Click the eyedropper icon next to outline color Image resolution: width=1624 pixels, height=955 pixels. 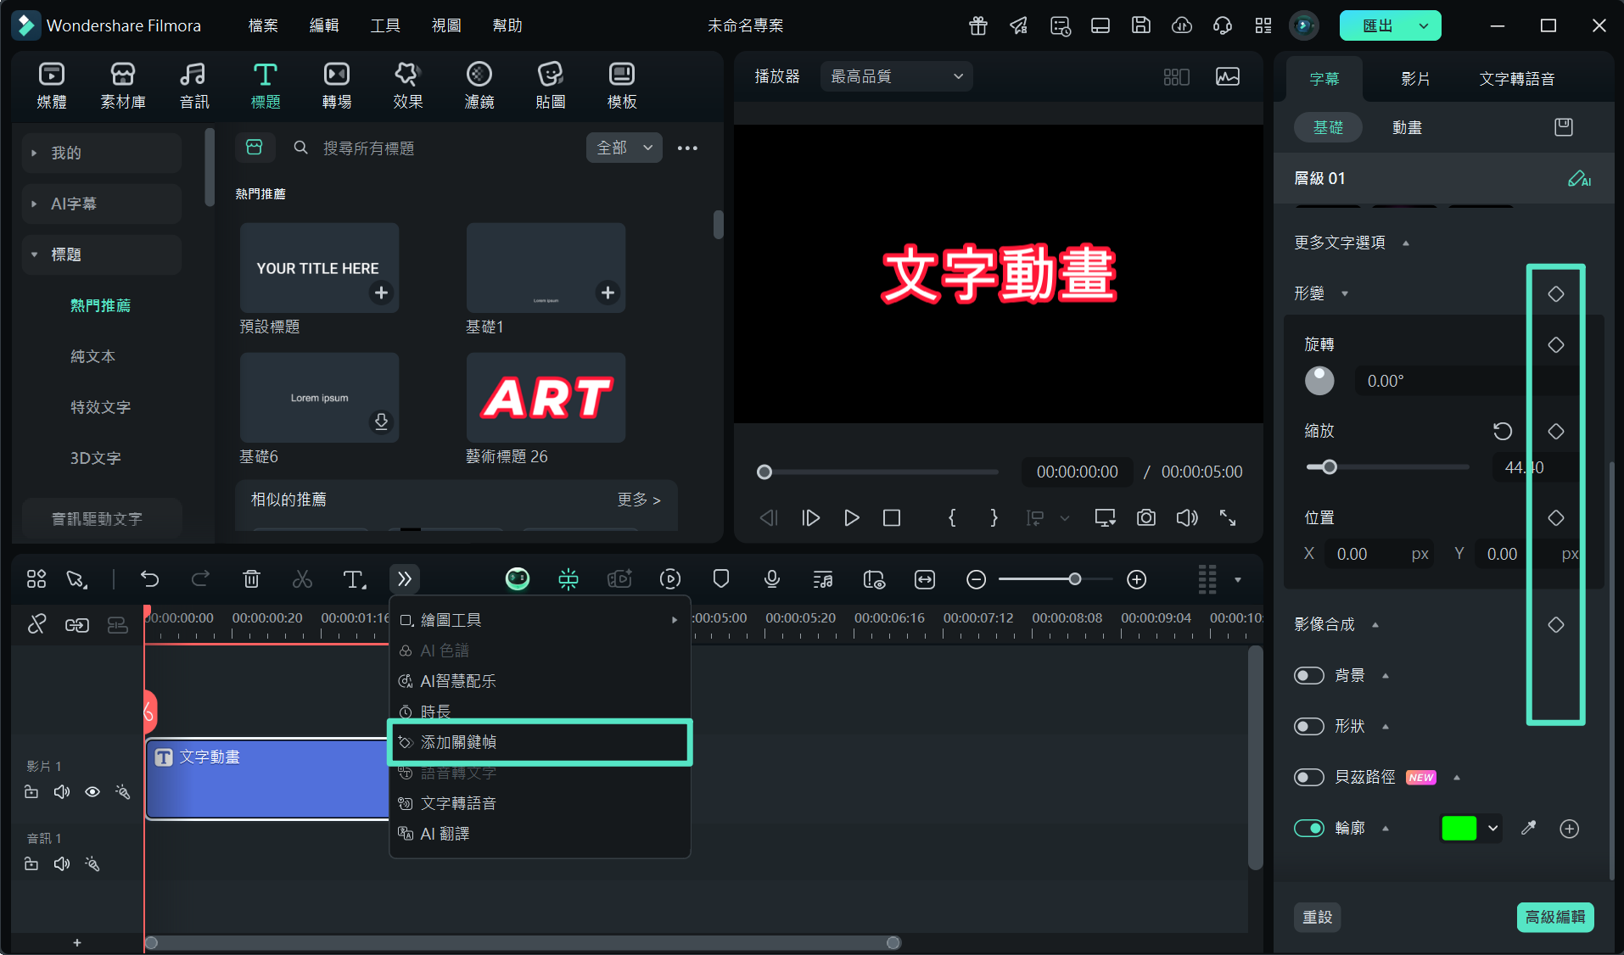(x=1529, y=828)
